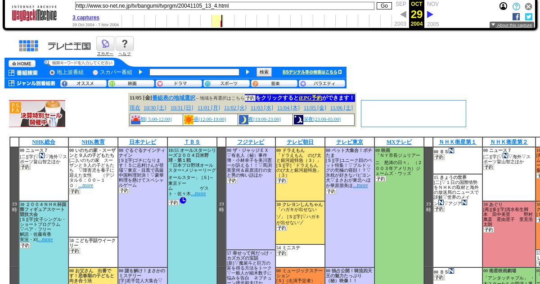Open the iEPG予約 link
This screenshot has height=284, width=540.
click(310, 98)
